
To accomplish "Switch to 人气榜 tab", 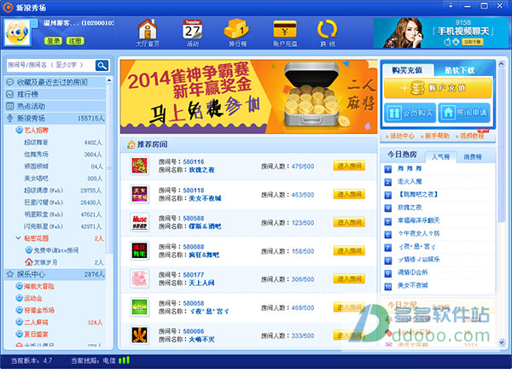I will (x=440, y=157).
